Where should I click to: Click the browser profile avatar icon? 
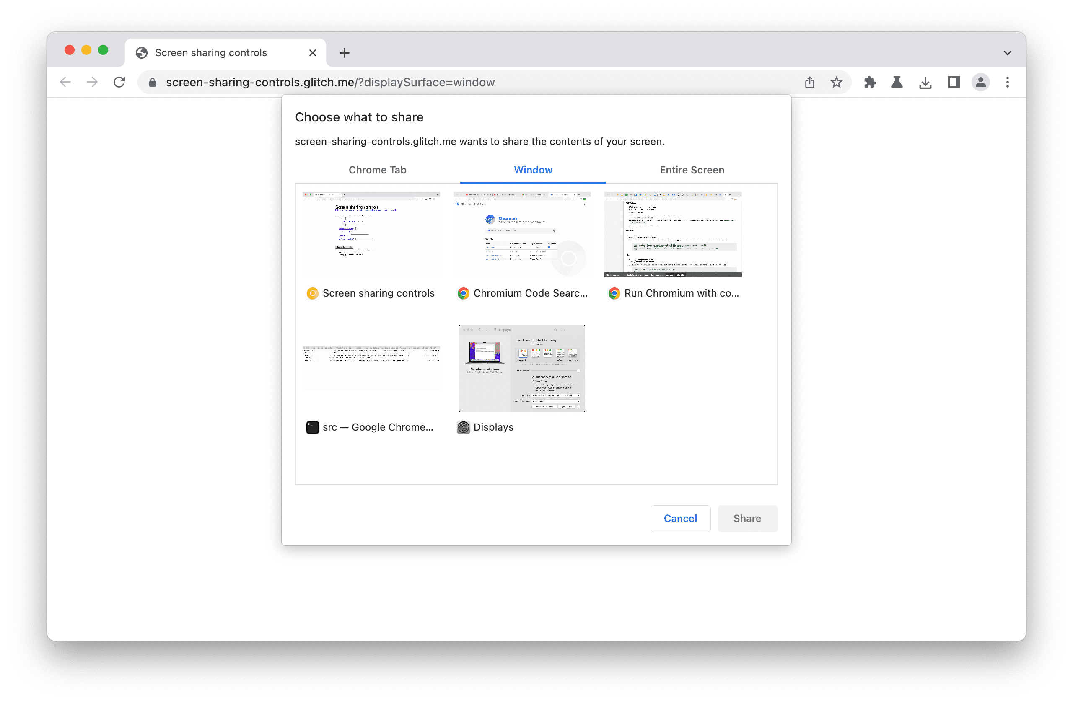981,82
